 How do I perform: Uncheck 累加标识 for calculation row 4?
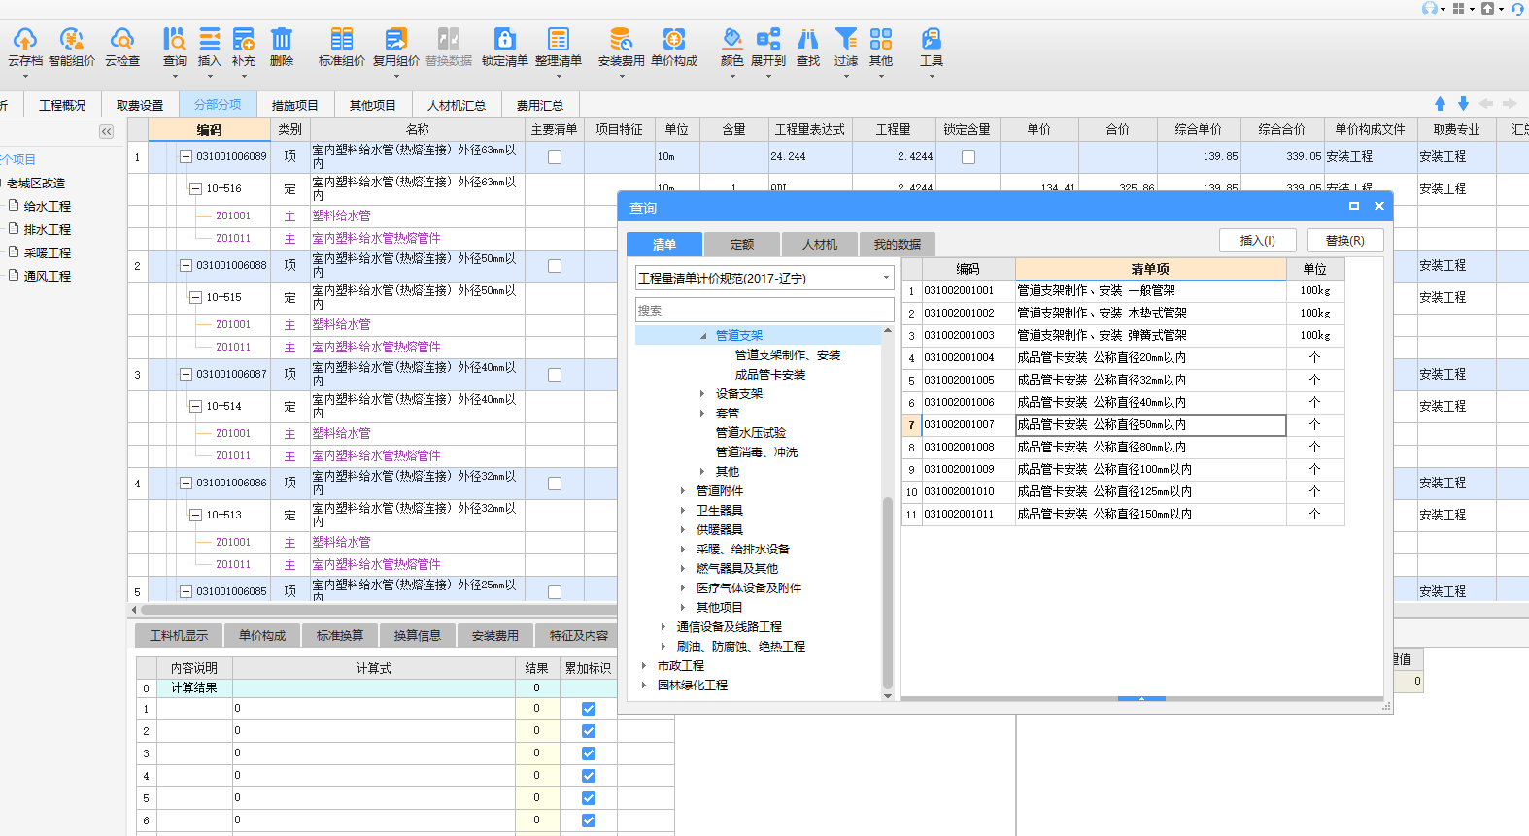click(x=589, y=776)
